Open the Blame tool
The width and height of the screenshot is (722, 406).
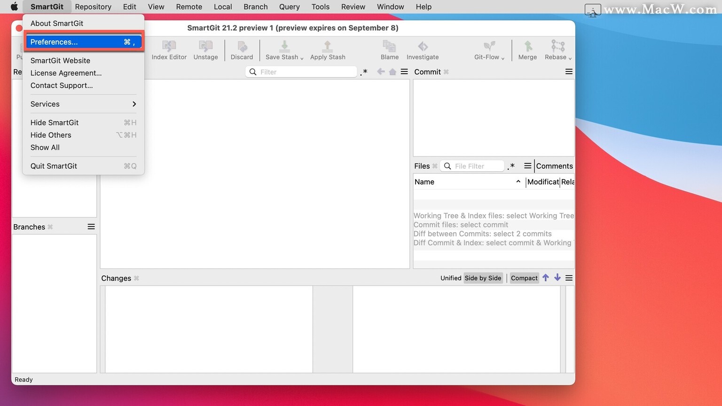coord(389,50)
